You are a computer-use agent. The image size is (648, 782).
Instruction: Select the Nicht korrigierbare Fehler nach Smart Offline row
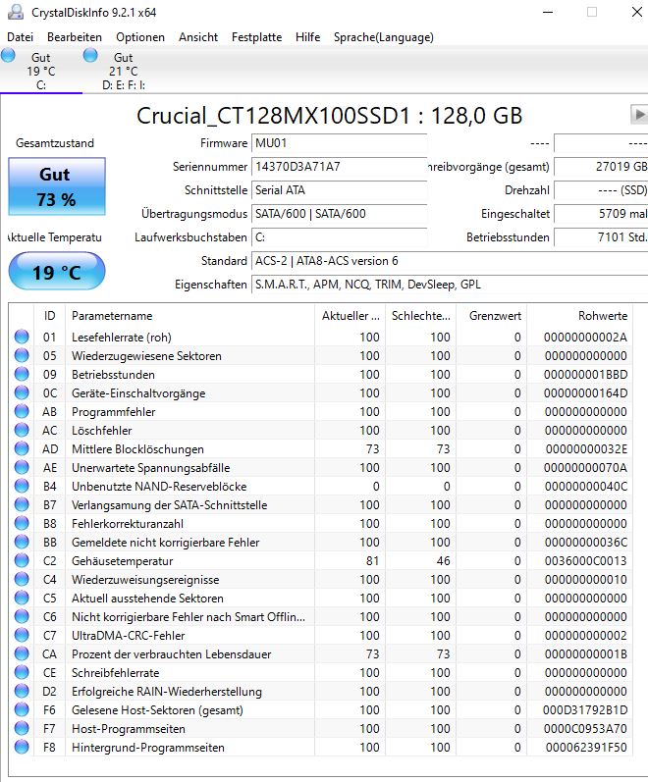[x=321, y=617]
